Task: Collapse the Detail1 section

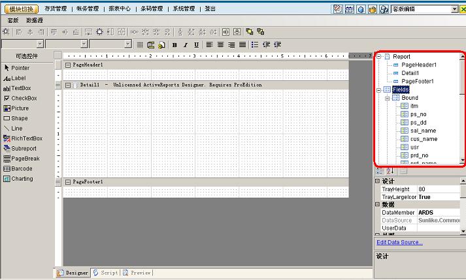Action: (69, 85)
